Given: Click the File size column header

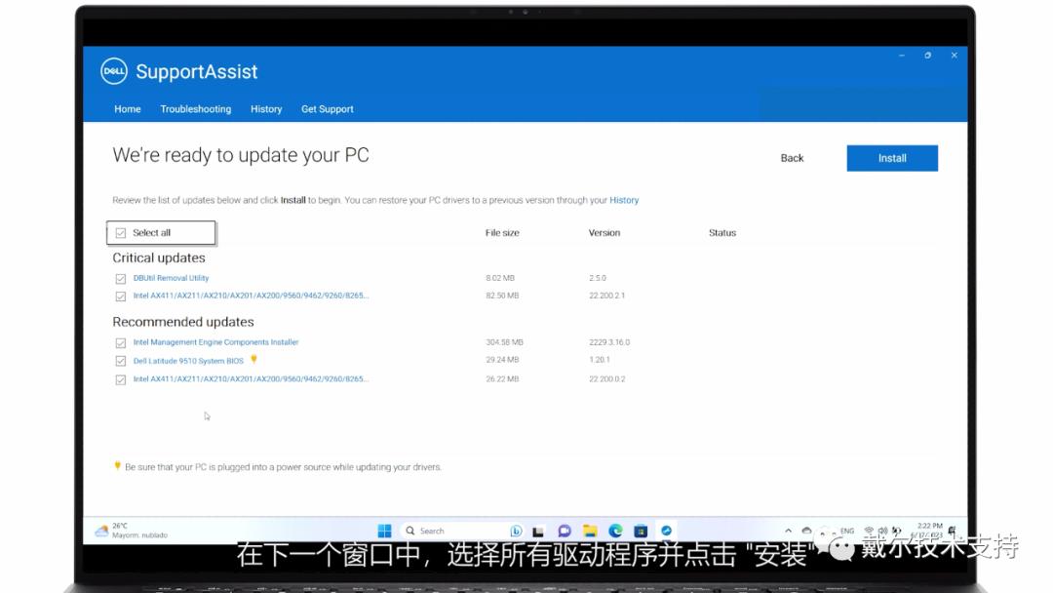Looking at the screenshot, I should [502, 233].
